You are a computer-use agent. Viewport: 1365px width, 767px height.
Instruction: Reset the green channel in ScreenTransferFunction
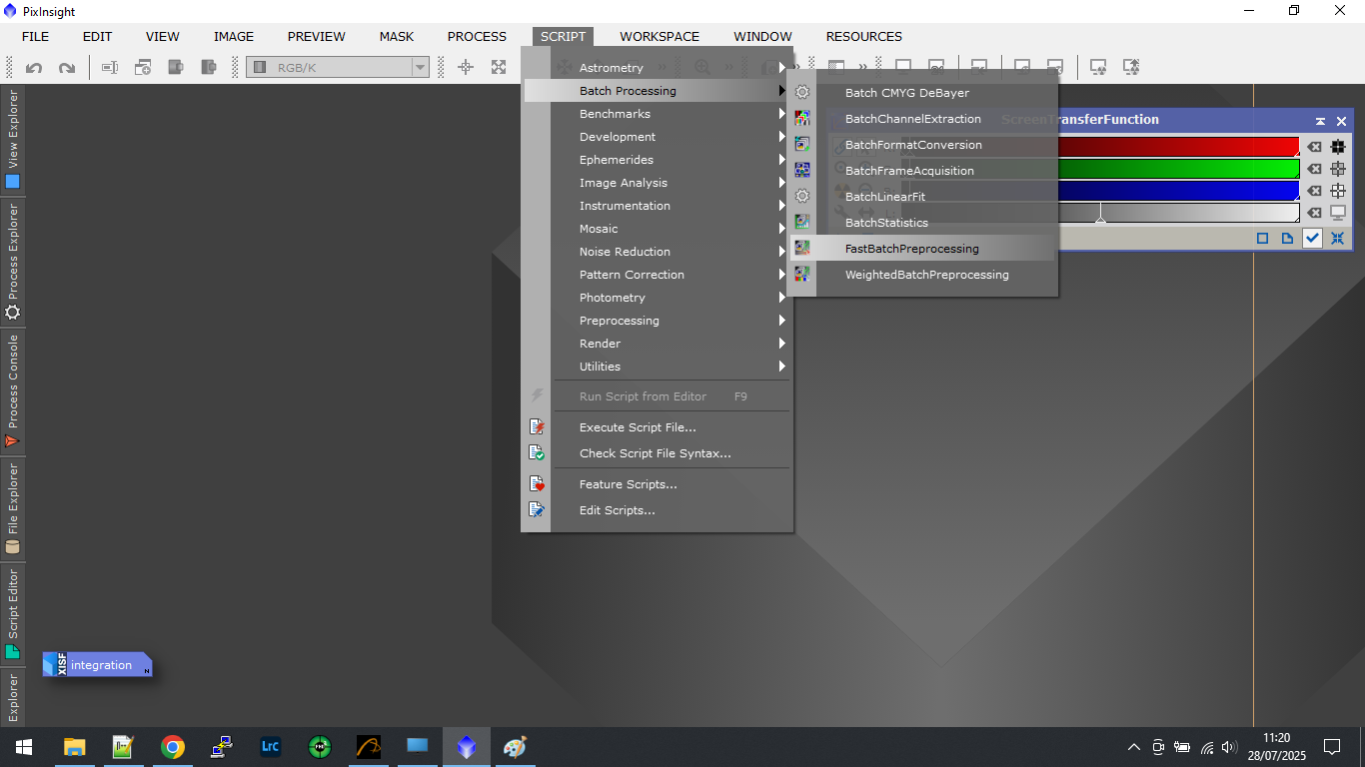(1314, 169)
